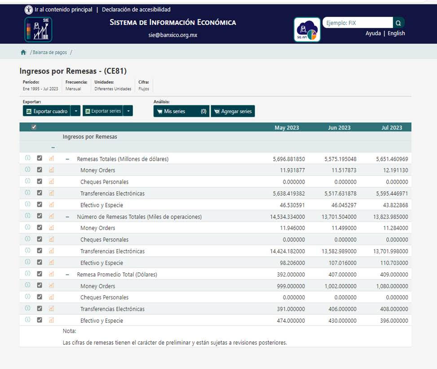Screen dimensions: 437x369
Task: Go to home via house icon
Action: 23,53
